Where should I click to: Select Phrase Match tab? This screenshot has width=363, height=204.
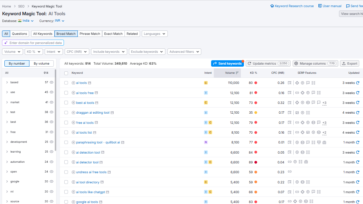pyautogui.click(x=90, y=33)
